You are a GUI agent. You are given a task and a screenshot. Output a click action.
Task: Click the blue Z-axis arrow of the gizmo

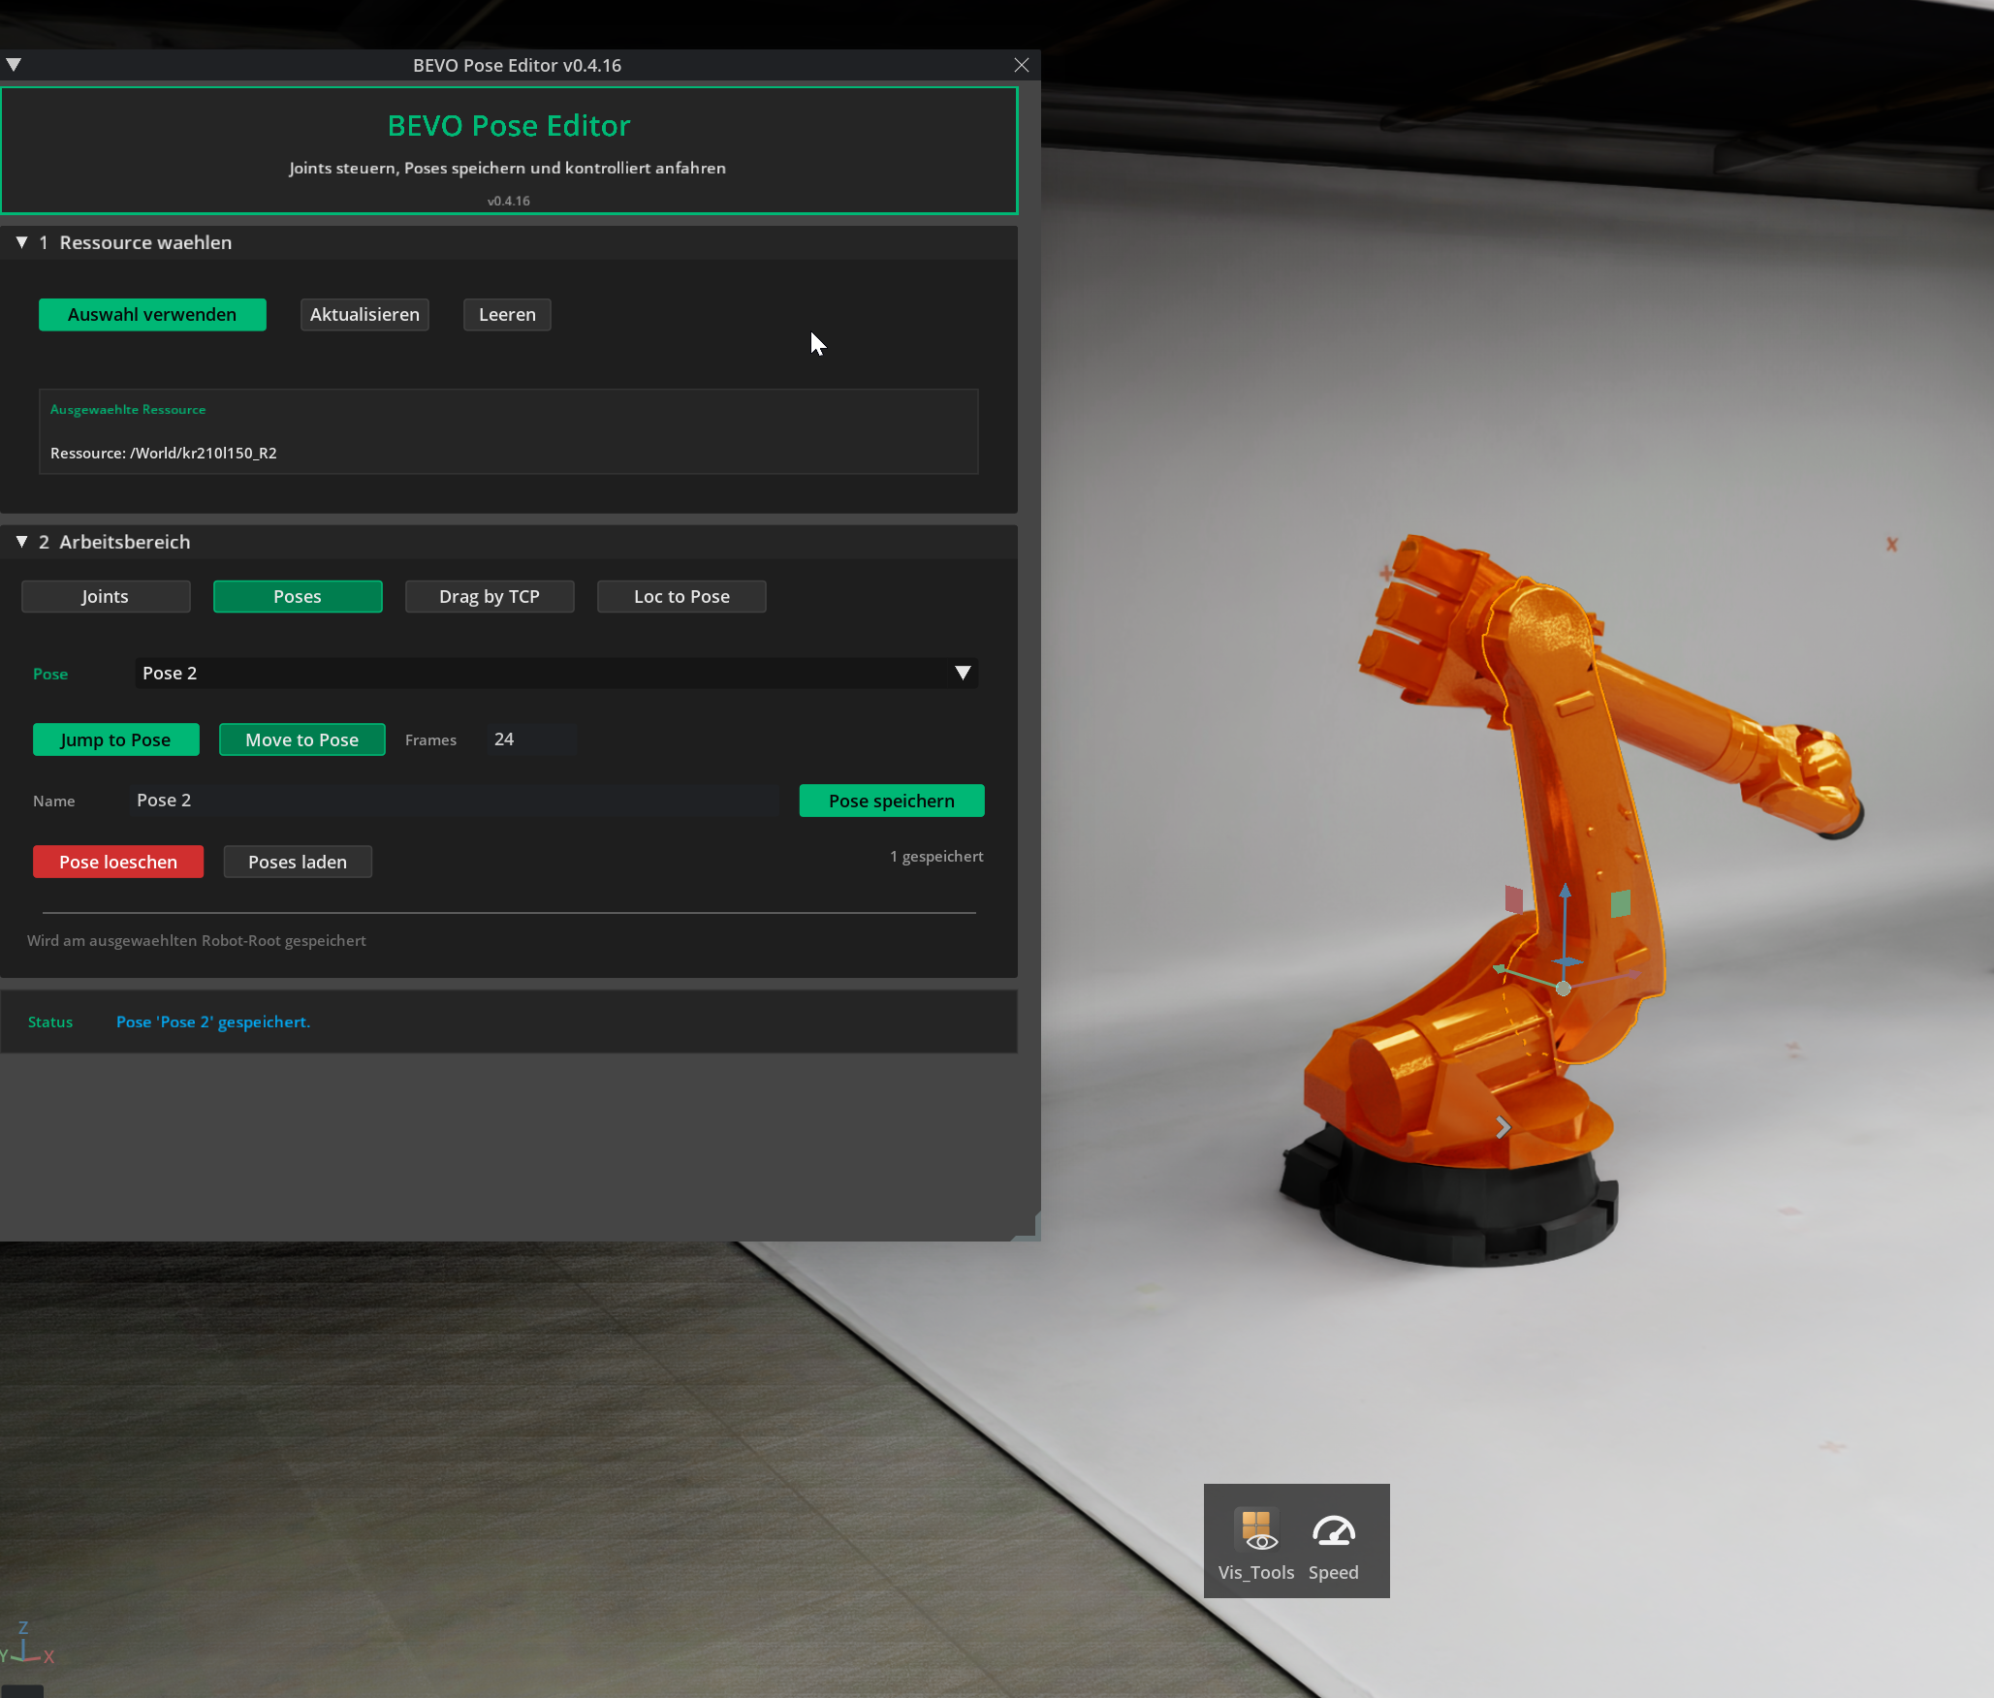(x=1565, y=893)
